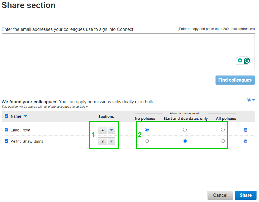
Task: Choose Start and due dates for Lane Freya
Action: 185,130
